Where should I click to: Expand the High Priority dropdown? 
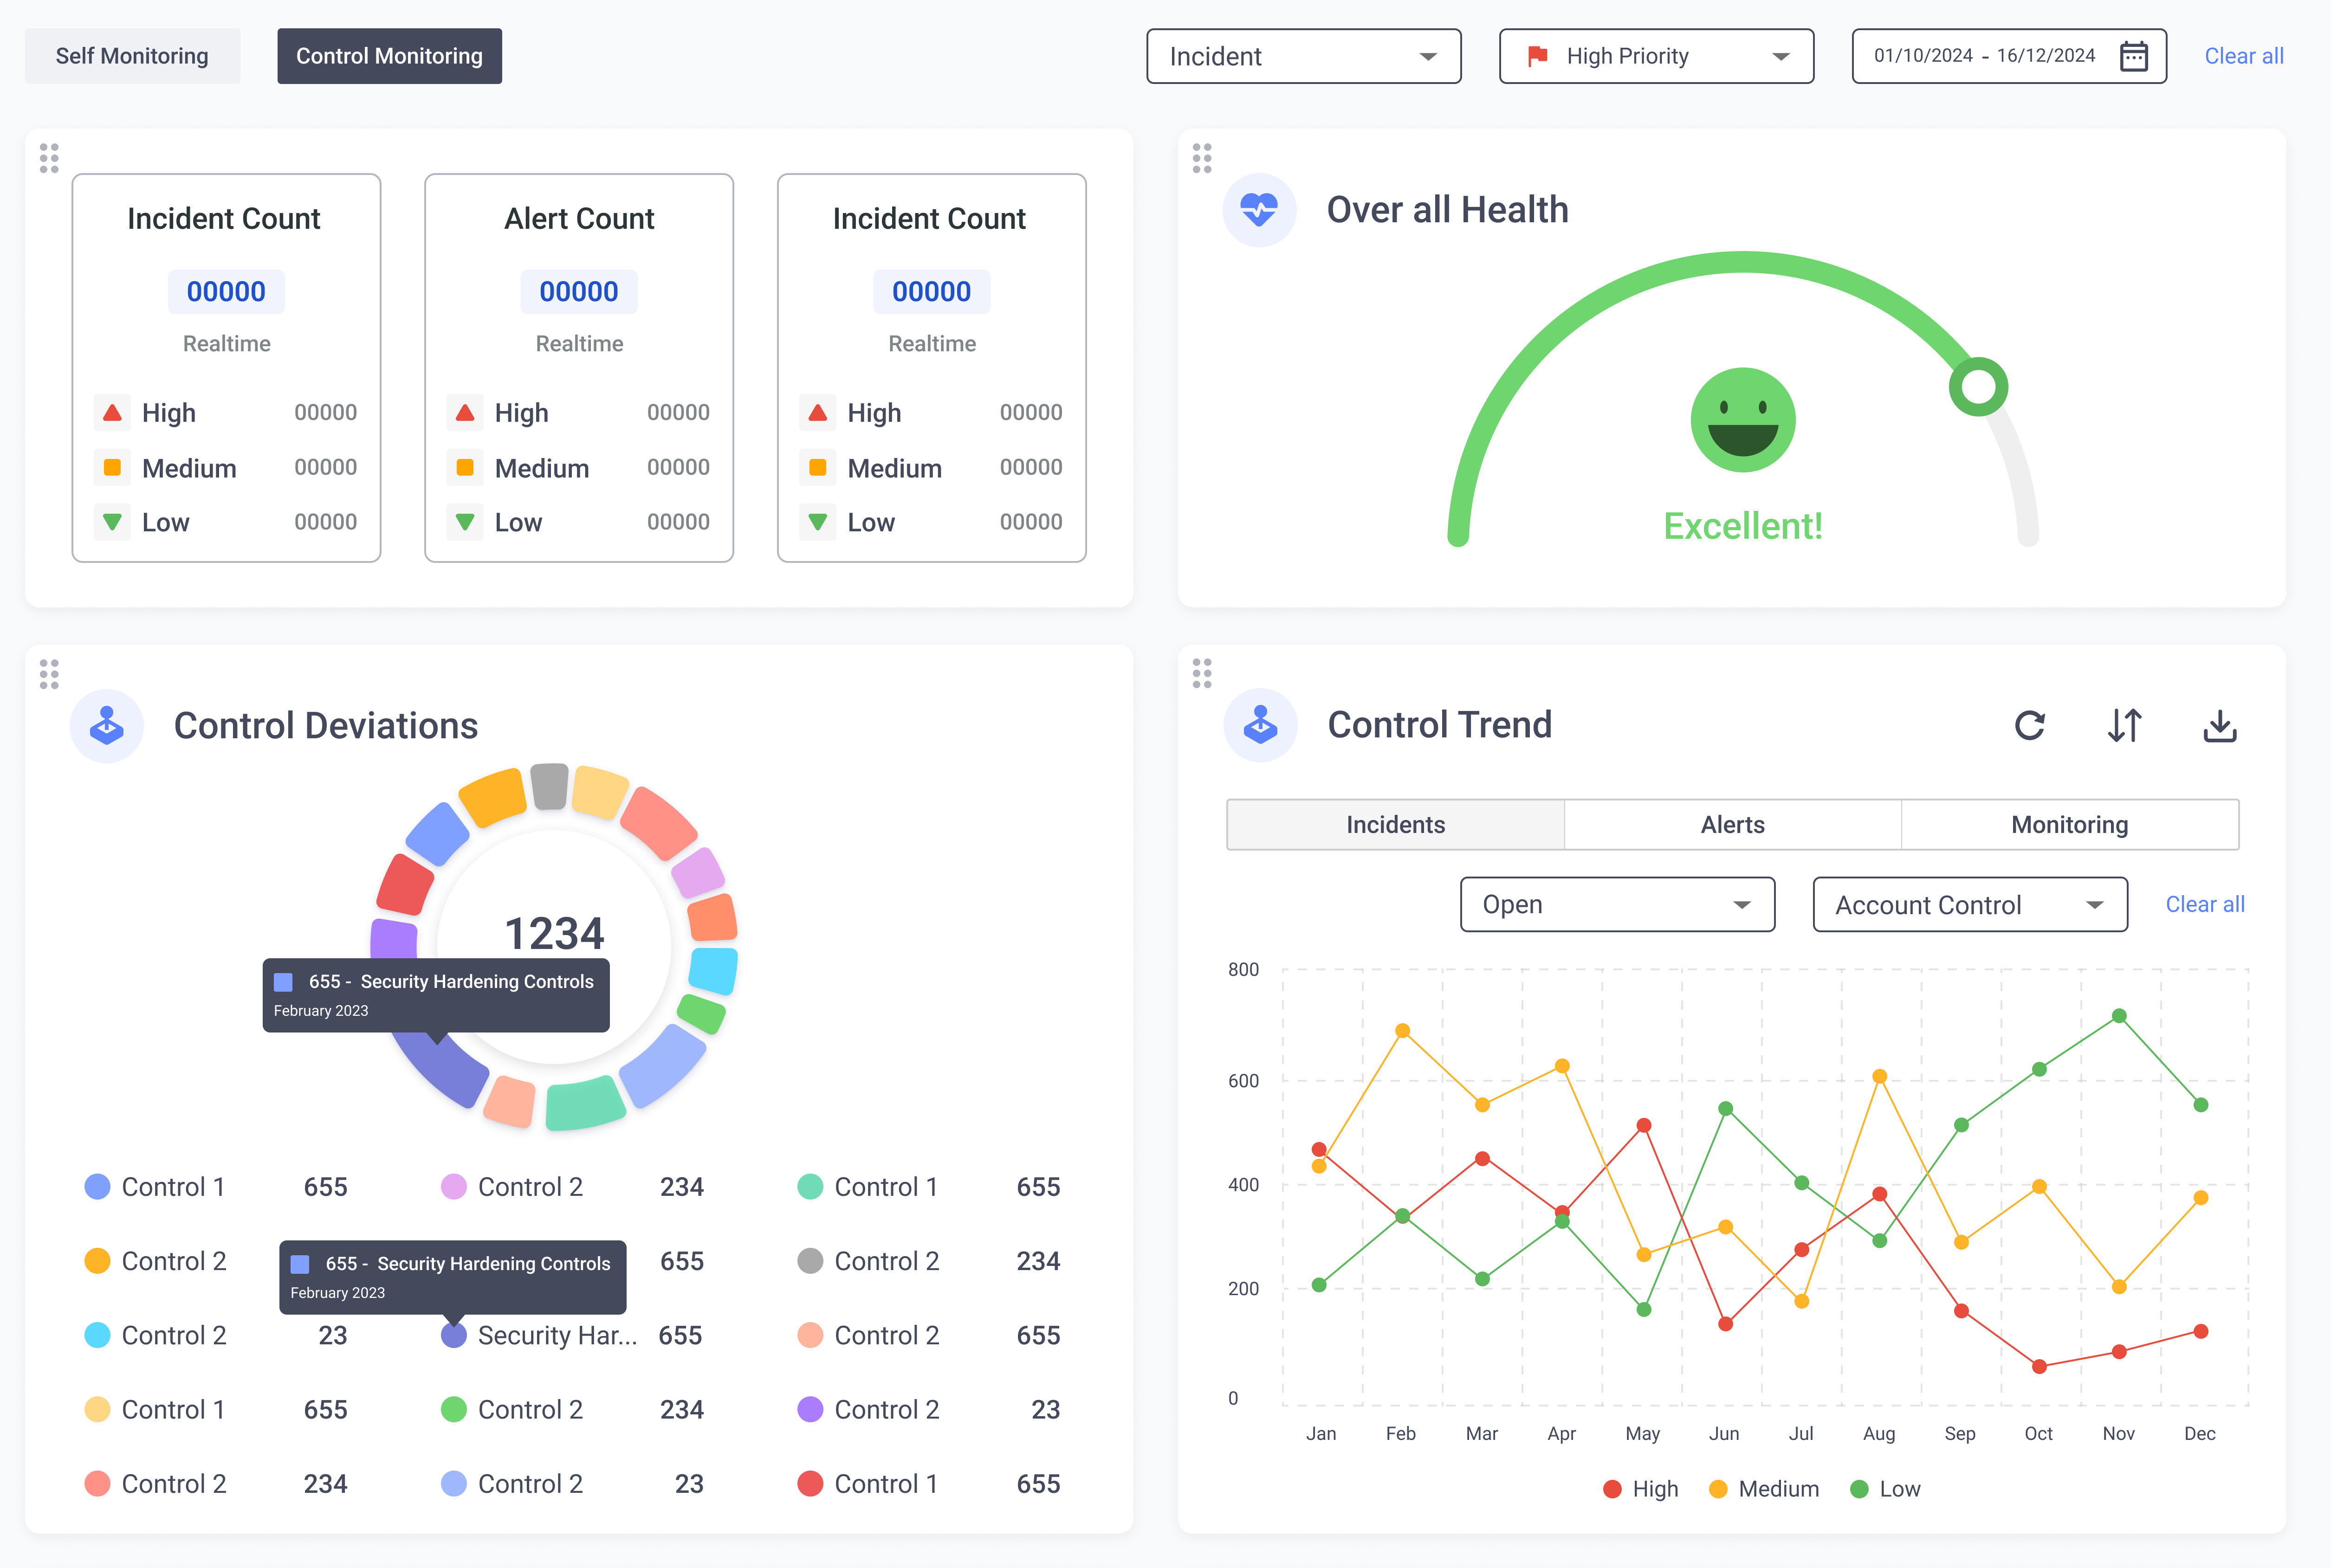(1656, 56)
